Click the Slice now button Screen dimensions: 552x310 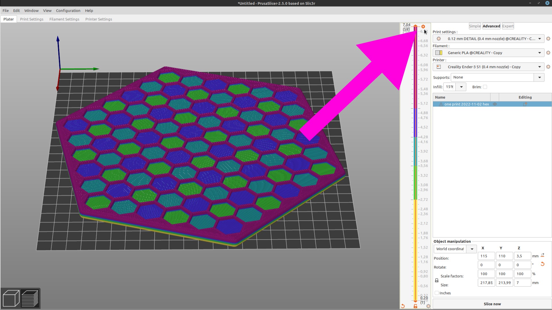(x=492, y=304)
